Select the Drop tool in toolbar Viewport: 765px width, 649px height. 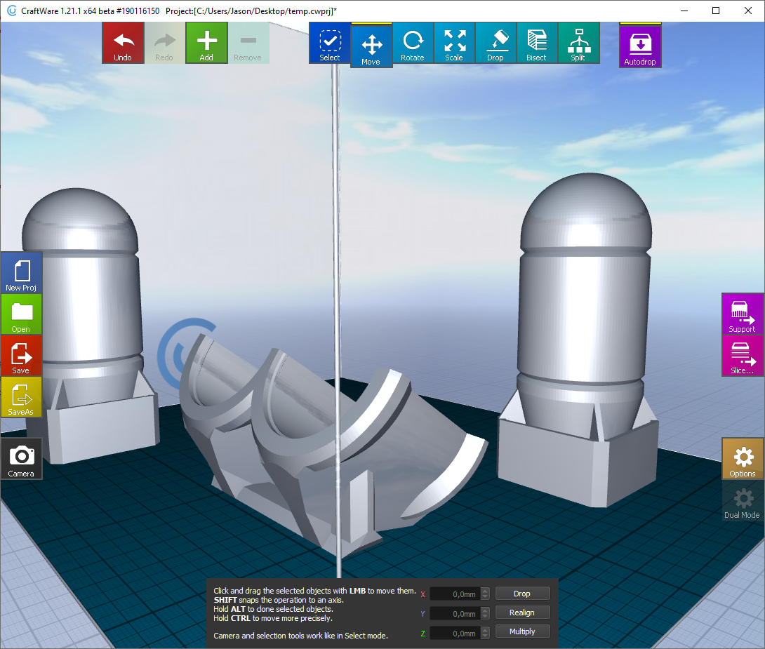[x=495, y=43]
